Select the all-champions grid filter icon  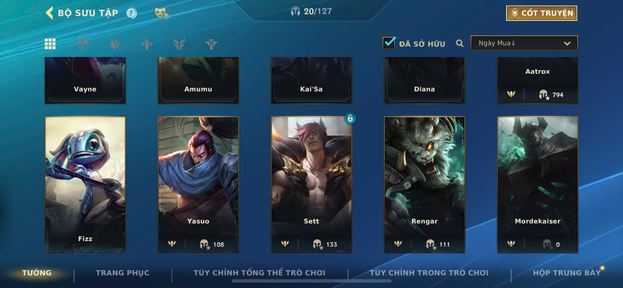(50, 44)
